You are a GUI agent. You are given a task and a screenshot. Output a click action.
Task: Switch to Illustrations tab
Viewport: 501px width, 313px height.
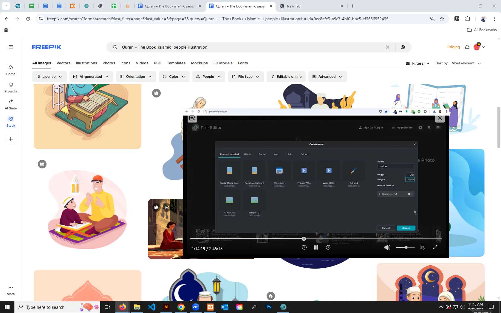tap(86, 63)
